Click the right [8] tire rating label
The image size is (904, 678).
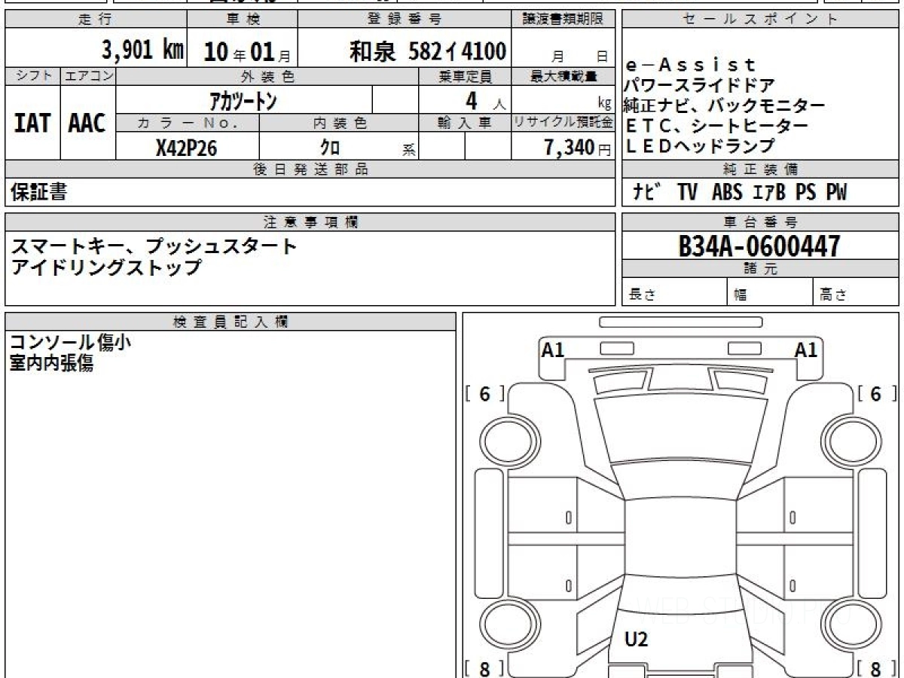(875, 668)
